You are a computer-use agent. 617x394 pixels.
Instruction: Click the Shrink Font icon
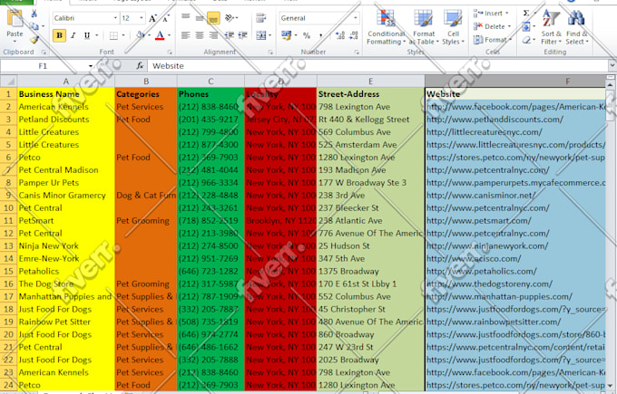point(166,18)
